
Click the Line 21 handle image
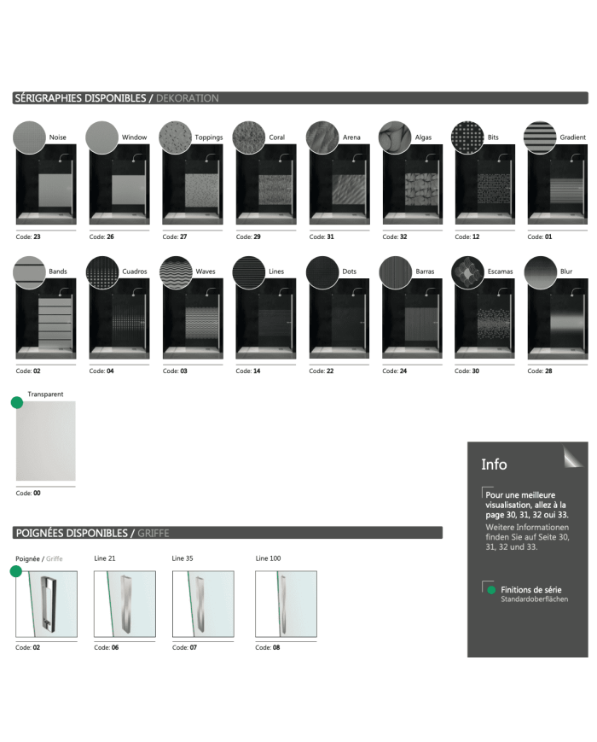(125, 604)
